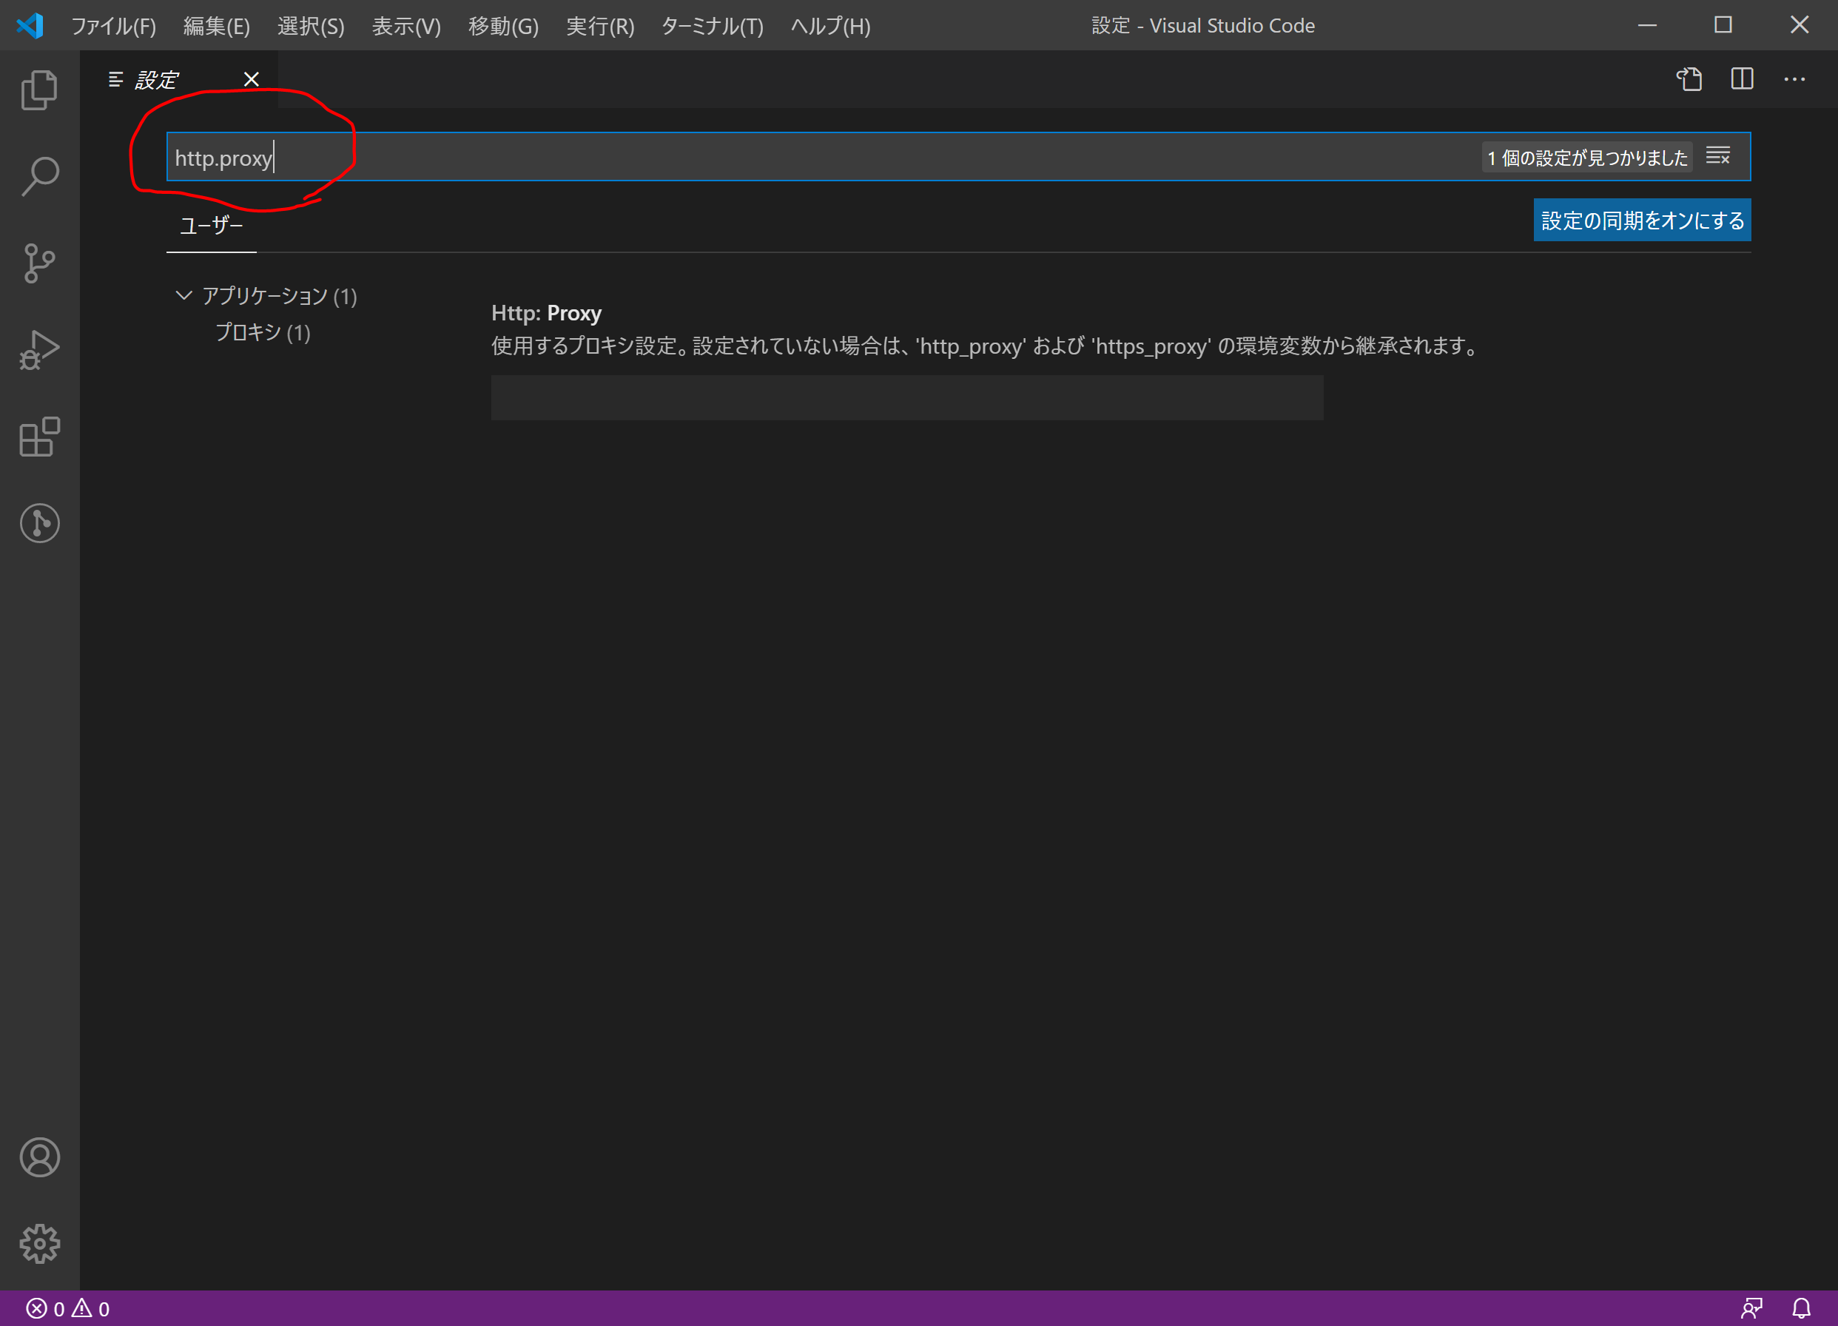
Task: Open the Git Graph sidebar icon
Action: click(39, 524)
